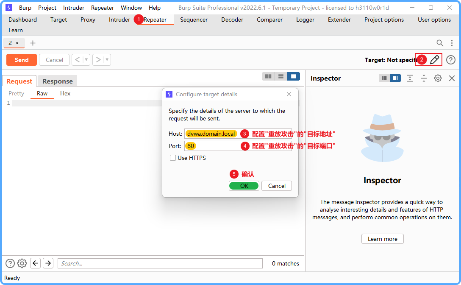Viewport: 461px width, 285px height.
Task: Open the three-dot Repeater options menu
Action: pos(452,43)
